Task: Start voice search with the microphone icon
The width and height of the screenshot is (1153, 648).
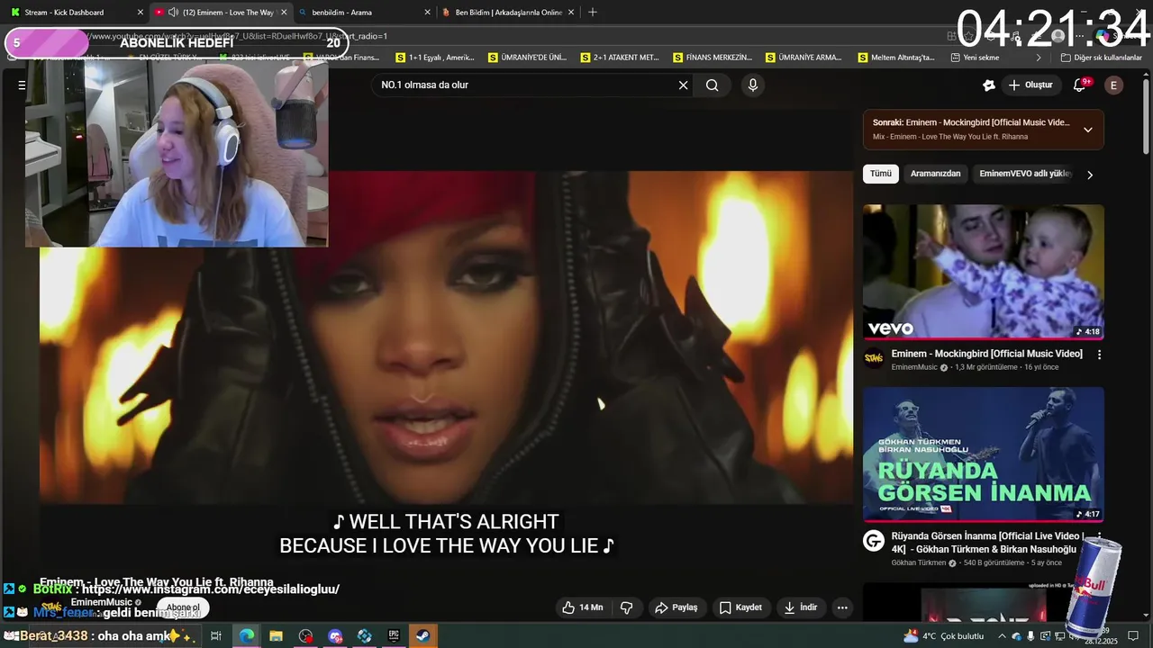Action: point(753,85)
